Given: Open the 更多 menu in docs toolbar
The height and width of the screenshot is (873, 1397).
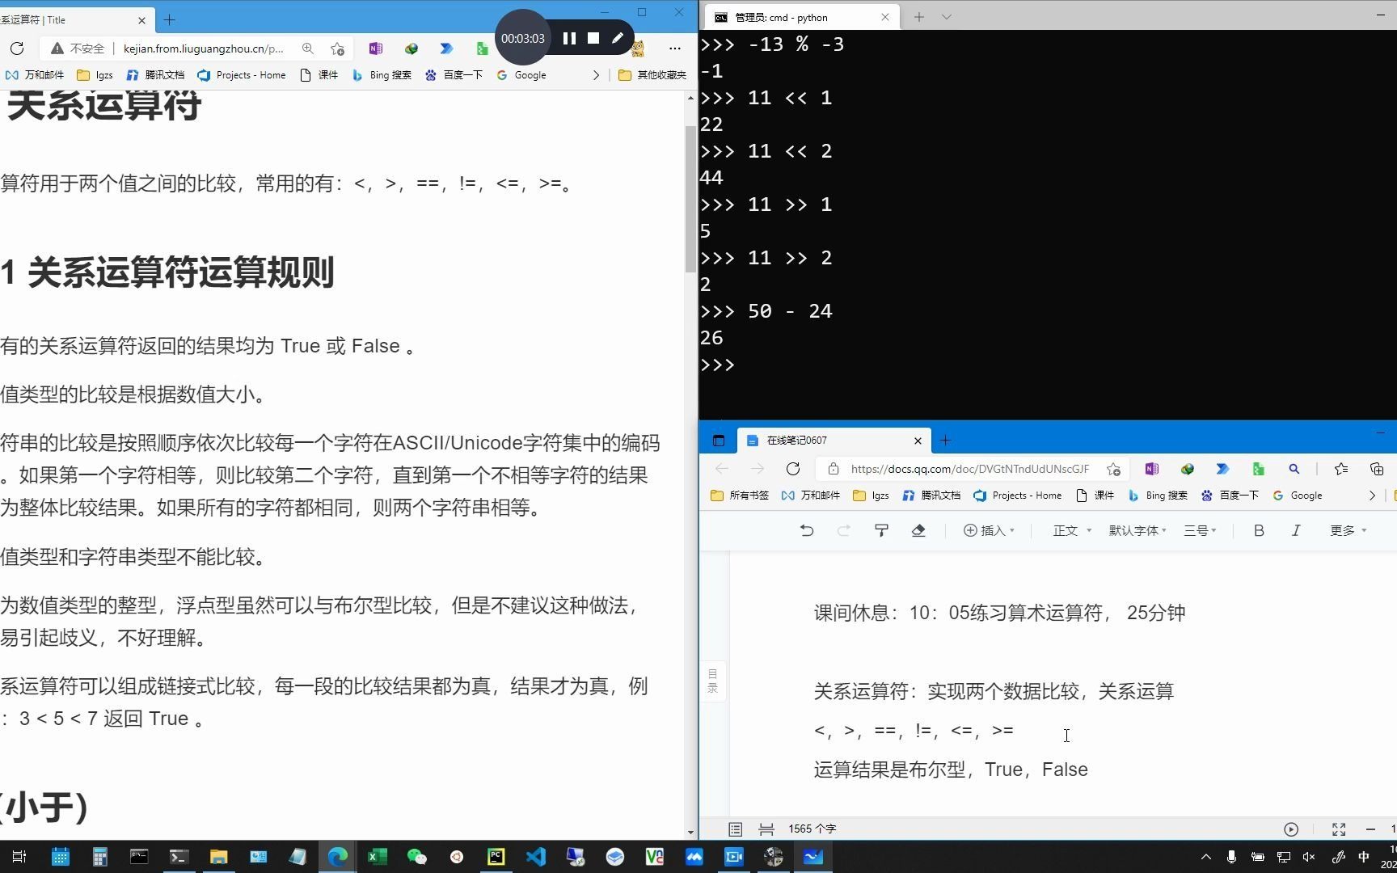Looking at the screenshot, I should pos(1345,530).
